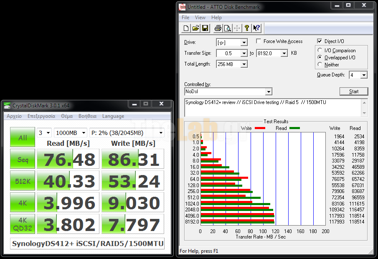Open the Θέμα menu in CrystalDiskMark

click(x=67, y=116)
